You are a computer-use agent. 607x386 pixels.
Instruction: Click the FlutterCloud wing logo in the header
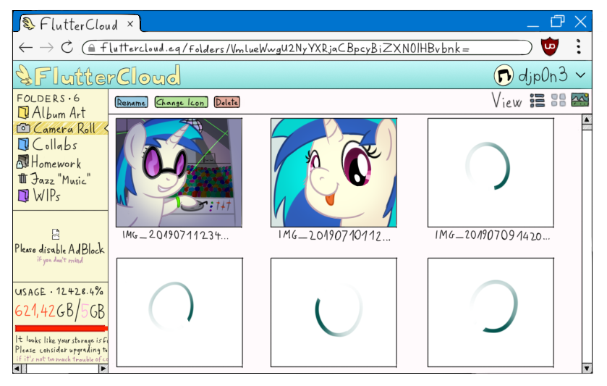pyautogui.click(x=24, y=75)
